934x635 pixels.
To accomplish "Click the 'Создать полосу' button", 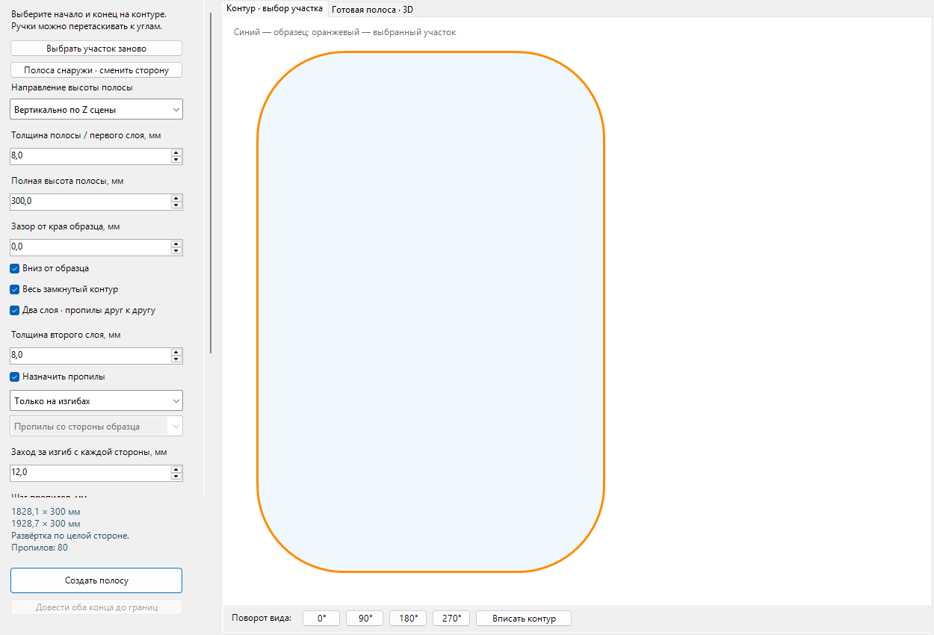I will click(96, 580).
